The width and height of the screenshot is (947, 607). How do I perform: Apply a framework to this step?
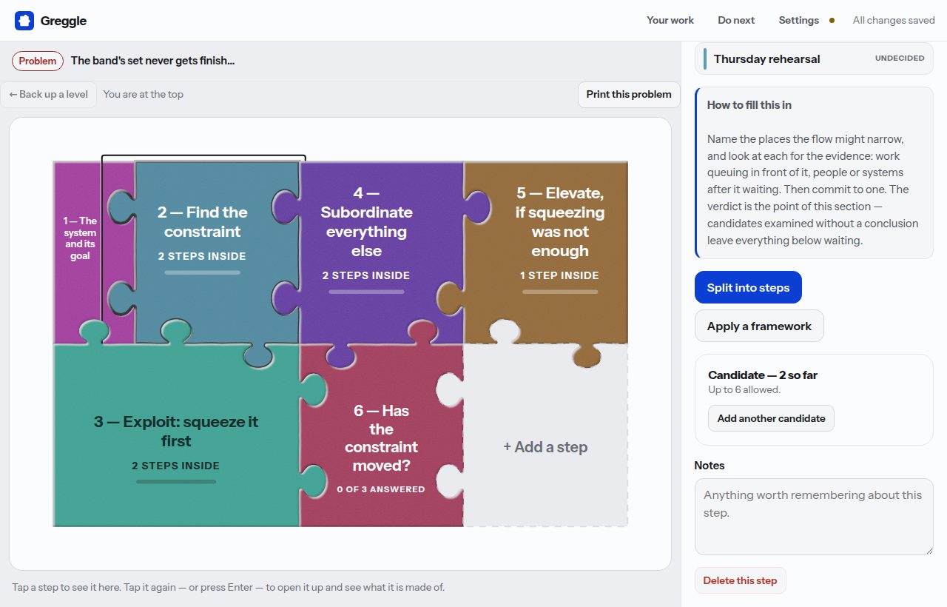point(759,326)
